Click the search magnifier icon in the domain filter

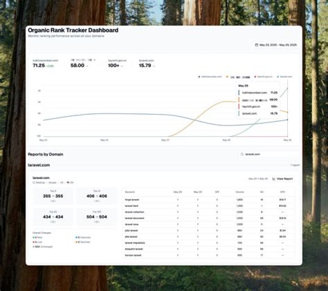tap(242, 154)
